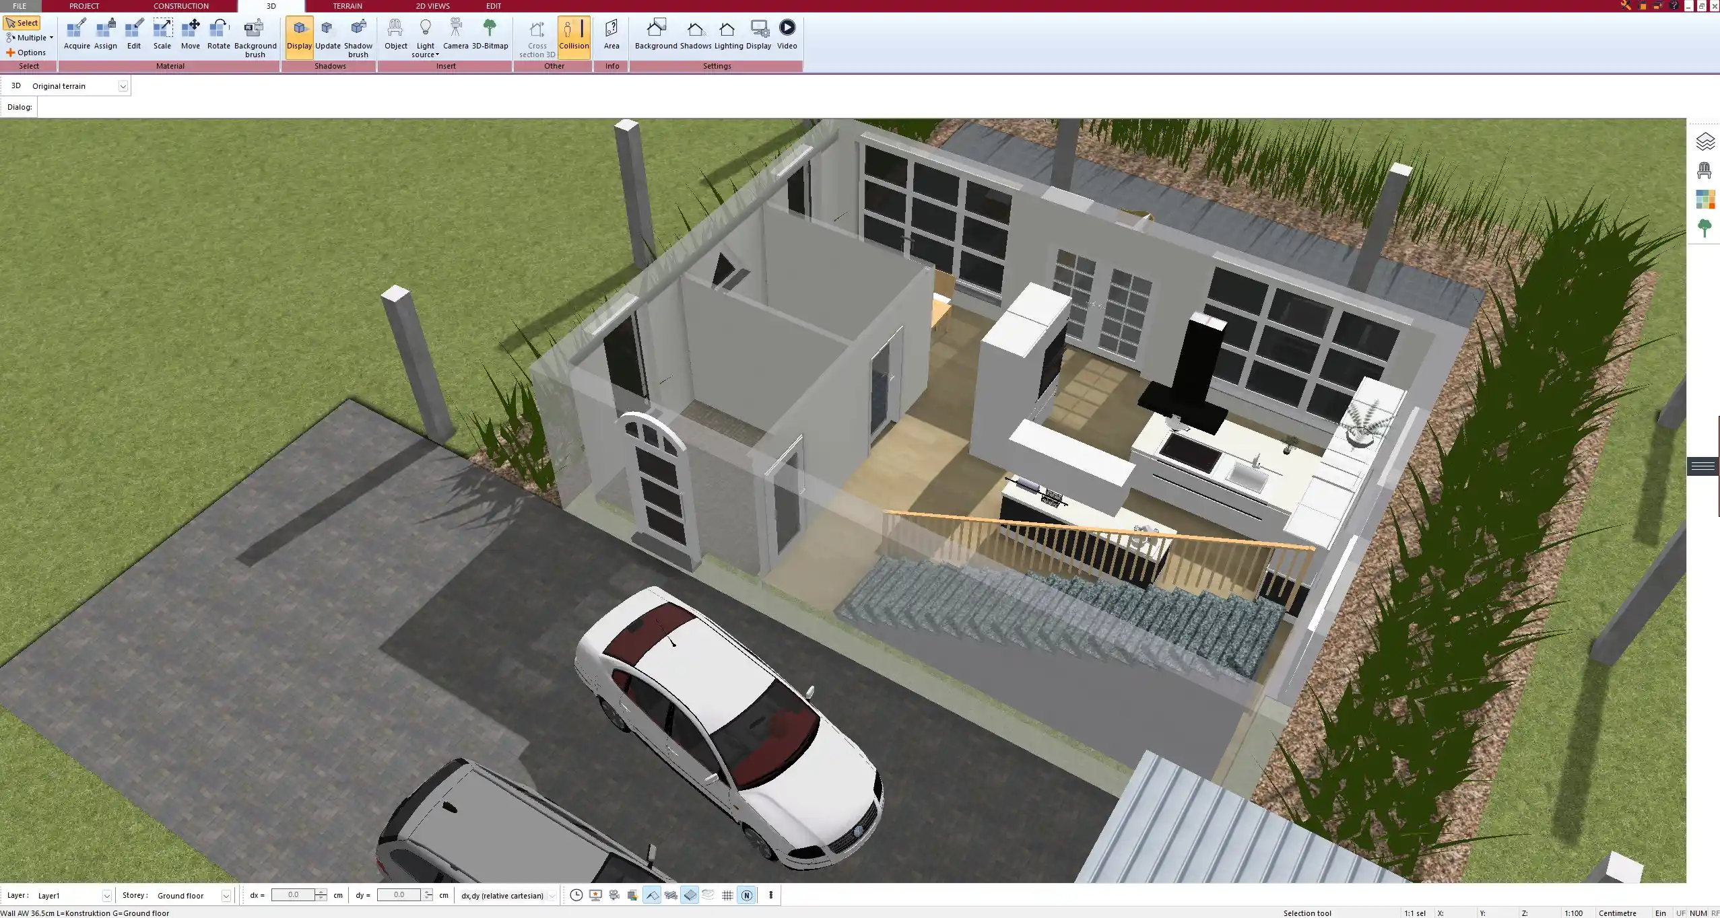Open the Light source dropdown
This screenshot has height=918, width=1720.
click(426, 38)
